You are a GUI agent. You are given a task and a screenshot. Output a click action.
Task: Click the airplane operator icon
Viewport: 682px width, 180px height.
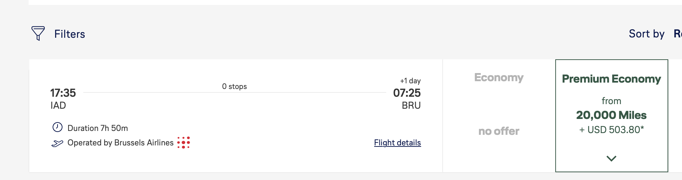coord(57,143)
